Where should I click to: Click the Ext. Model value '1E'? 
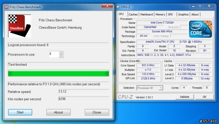point(174,50)
